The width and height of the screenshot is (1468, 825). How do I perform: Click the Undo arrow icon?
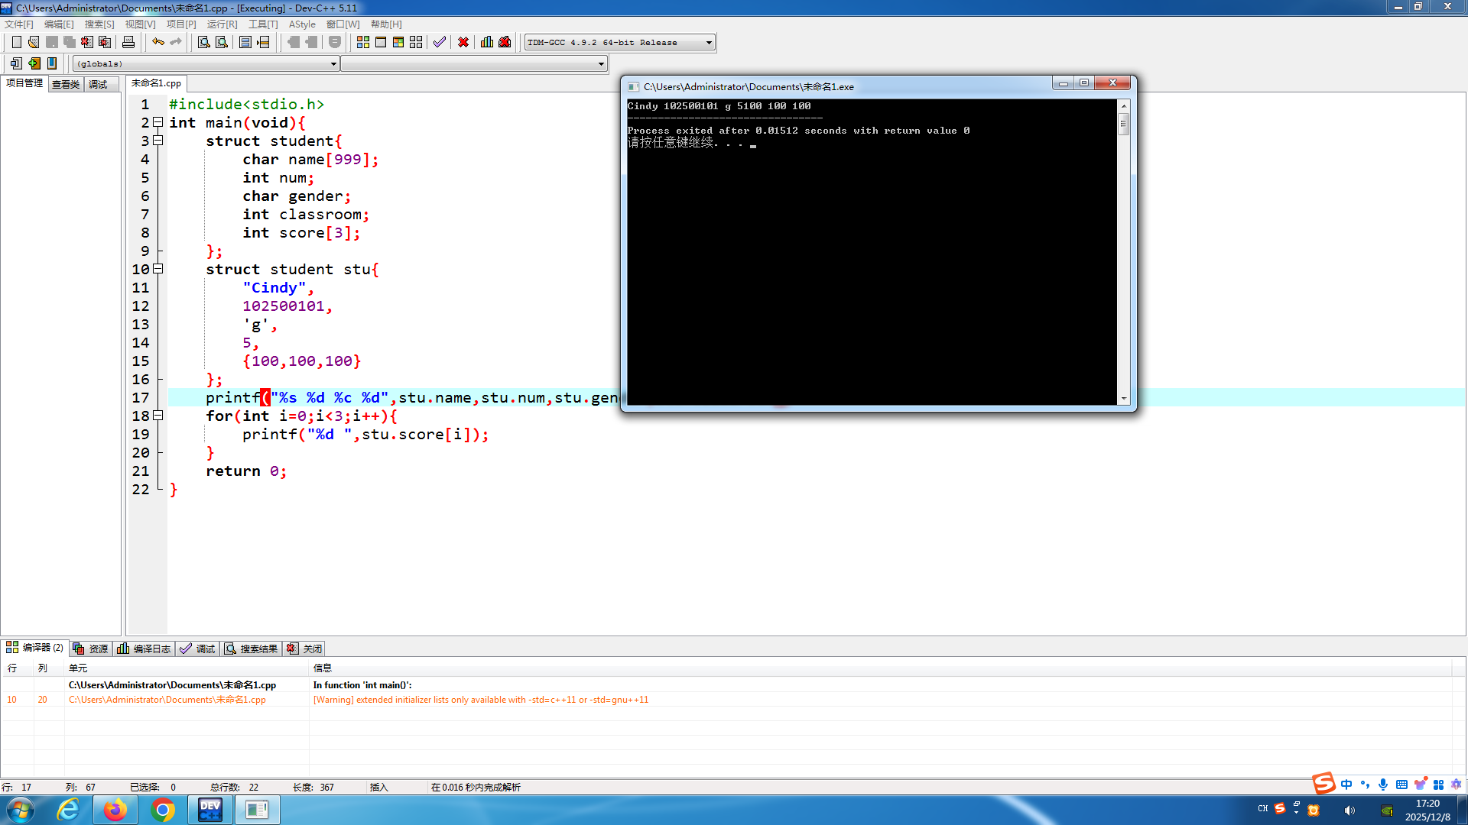pyautogui.click(x=158, y=42)
